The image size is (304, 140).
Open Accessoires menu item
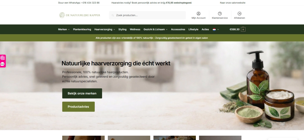(178, 29)
